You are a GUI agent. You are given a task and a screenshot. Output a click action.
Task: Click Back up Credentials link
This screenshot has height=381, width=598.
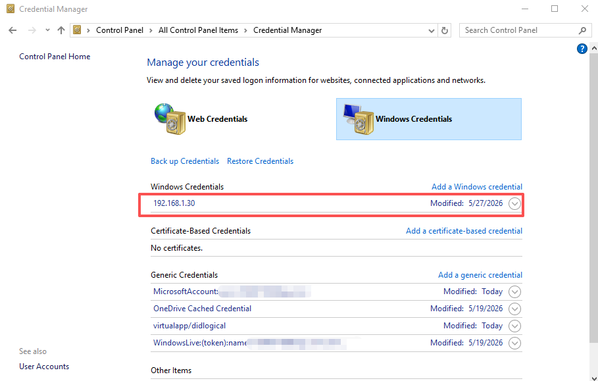[x=185, y=161]
